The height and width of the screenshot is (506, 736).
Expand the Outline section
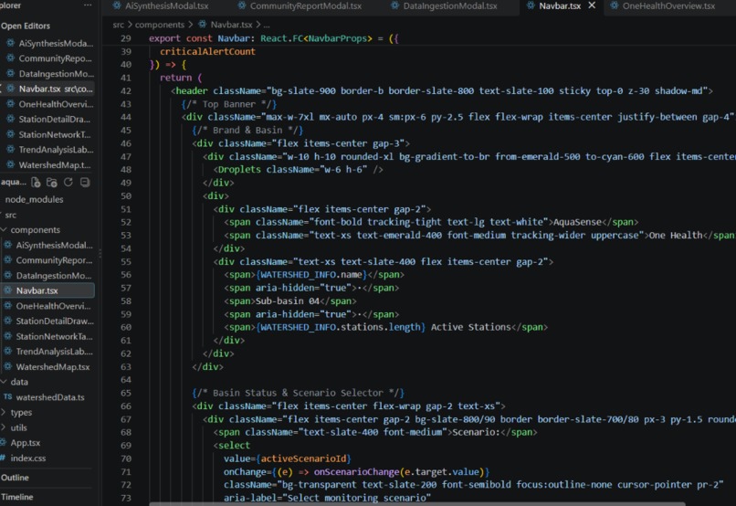(x=15, y=478)
